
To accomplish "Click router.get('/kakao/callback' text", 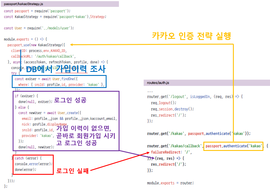I will pos(174,146).
